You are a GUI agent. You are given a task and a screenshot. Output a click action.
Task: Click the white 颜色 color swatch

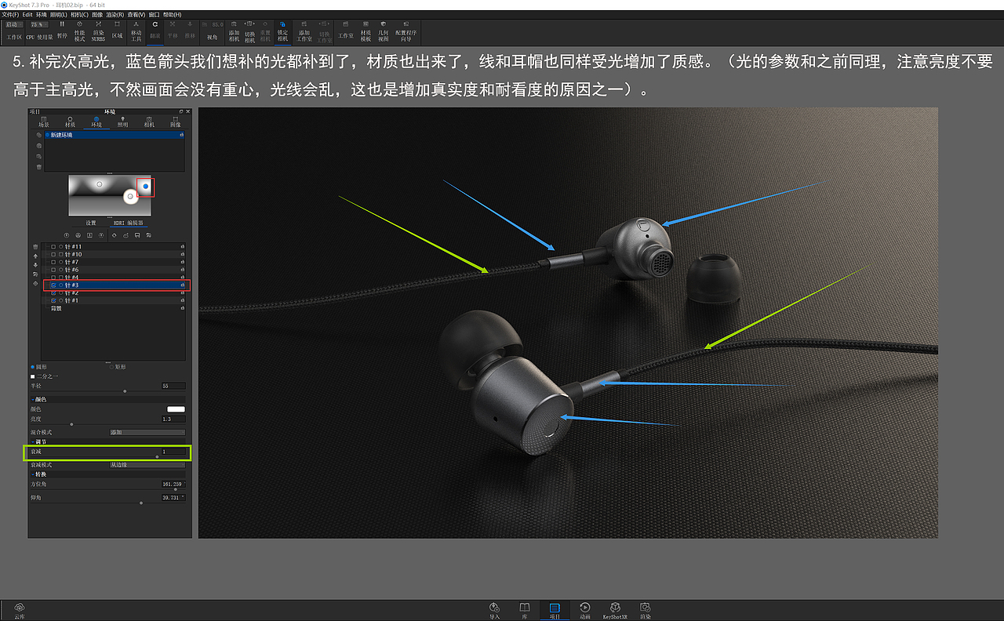tap(176, 409)
